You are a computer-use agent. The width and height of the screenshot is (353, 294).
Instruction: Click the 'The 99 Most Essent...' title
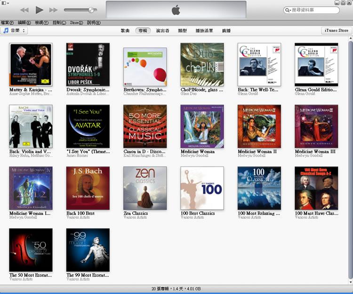click(88, 275)
